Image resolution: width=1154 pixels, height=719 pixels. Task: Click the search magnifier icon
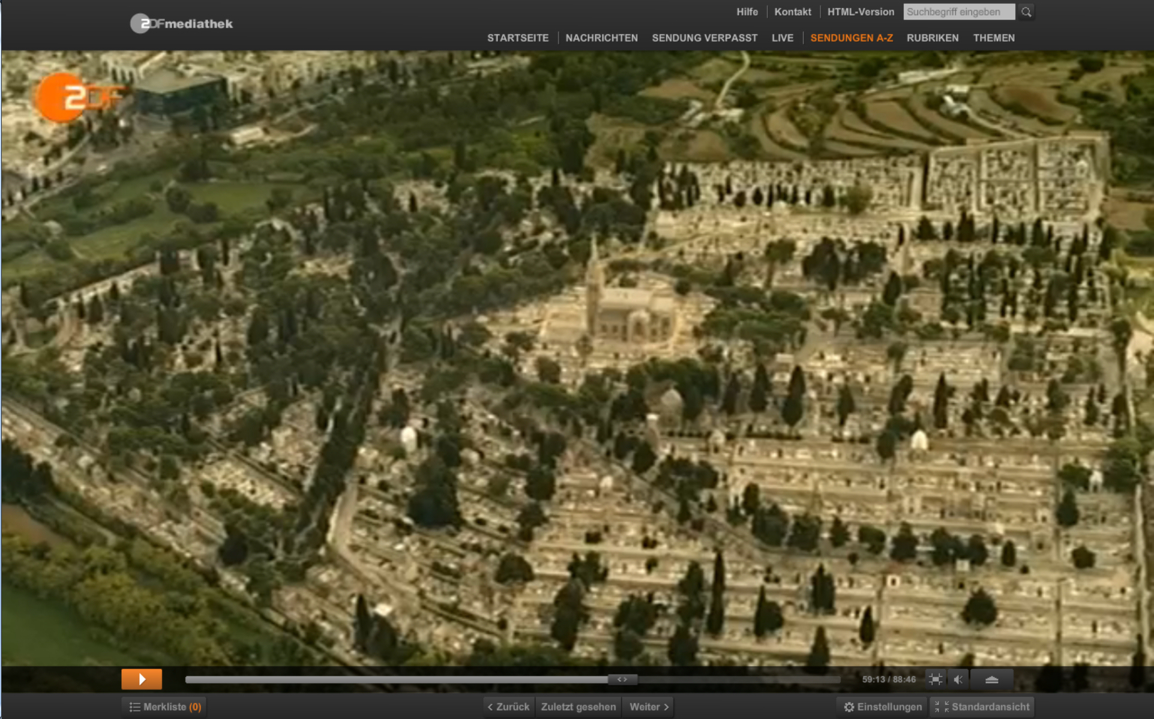coord(1026,12)
